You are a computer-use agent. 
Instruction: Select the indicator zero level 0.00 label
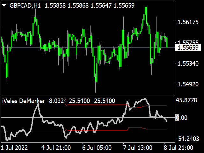coord(181,118)
